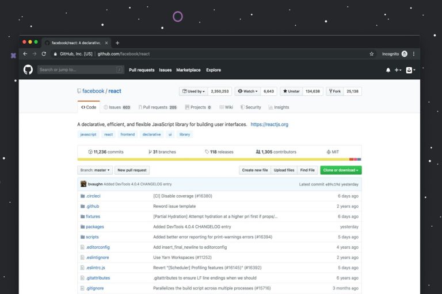Click the frontend topic tag
This screenshot has width=442, height=294.
[127, 134]
